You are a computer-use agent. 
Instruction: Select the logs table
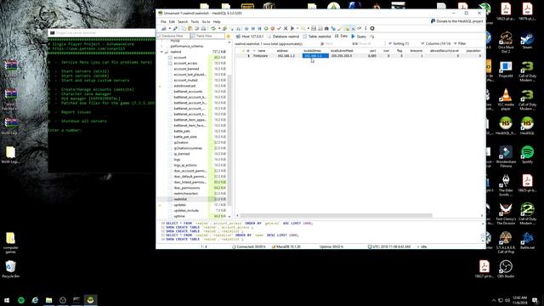pos(177,160)
